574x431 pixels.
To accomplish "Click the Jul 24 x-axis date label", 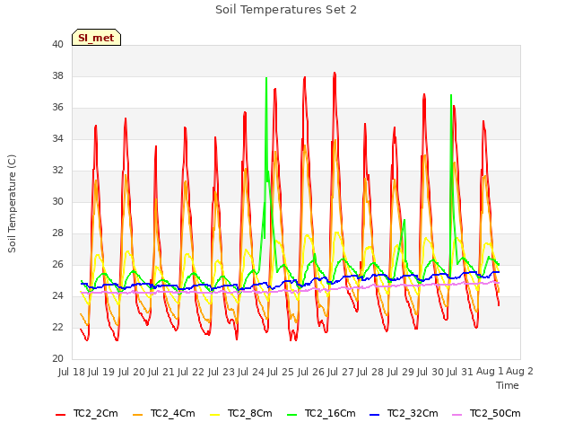I will tap(251, 372).
